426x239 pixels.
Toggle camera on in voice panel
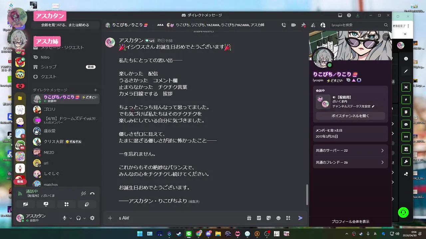pyautogui.click(x=26, y=204)
